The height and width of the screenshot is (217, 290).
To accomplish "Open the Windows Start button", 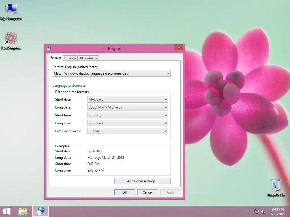I will [x=7, y=211].
